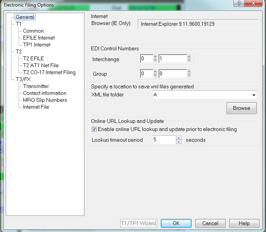Select the General tree node
The width and height of the screenshot is (266, 232).
(x=25, y=17)
